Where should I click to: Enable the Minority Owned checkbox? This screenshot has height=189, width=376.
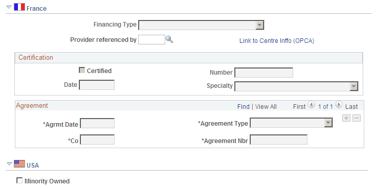pos(19,180)
